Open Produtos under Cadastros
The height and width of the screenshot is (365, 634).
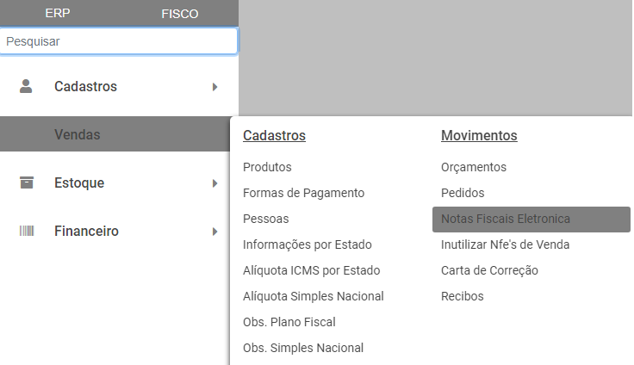[267, 167]
